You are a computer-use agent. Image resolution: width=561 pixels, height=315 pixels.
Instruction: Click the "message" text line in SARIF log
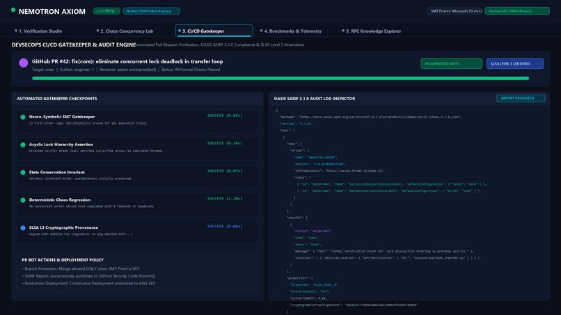click(x=384, y=251)
